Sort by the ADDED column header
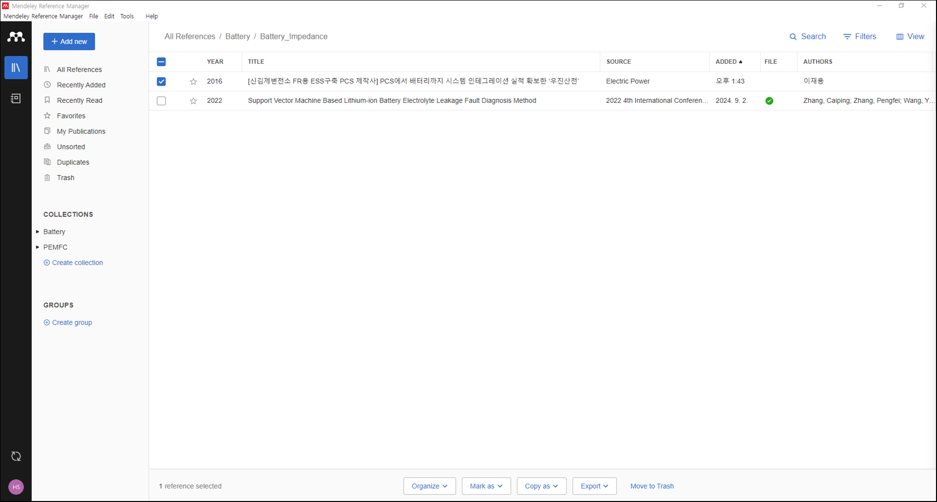This screenshot has height=502, width=937. coord(729,62)
